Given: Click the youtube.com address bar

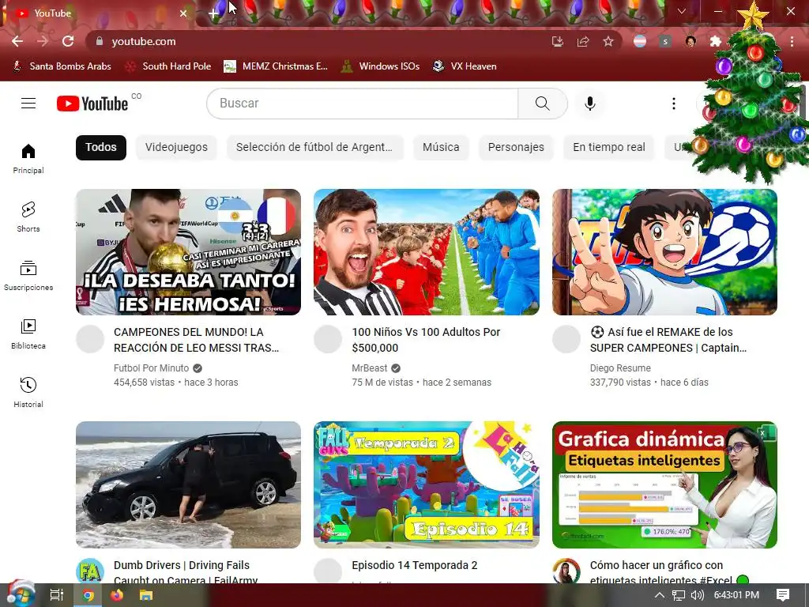Looking at the screenshot, I should coord(320,41).
